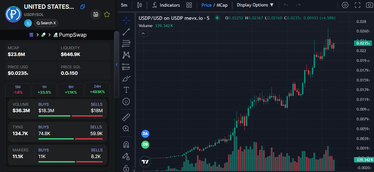The height and width of the screenshot is (172, 374).
Task: Click the VOLUME total $36.3M
Action: (21, 111)
